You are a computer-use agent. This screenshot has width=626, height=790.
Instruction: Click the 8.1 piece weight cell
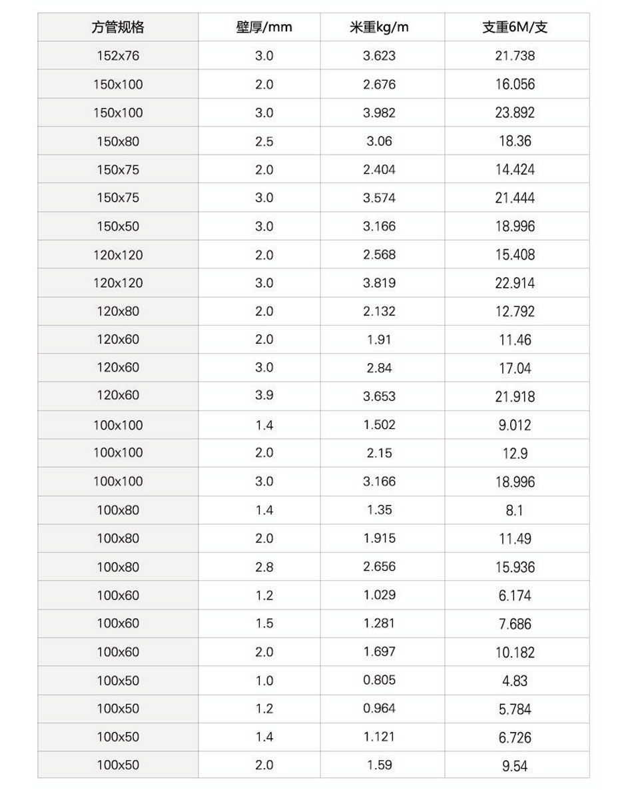[x=515, y=510]
